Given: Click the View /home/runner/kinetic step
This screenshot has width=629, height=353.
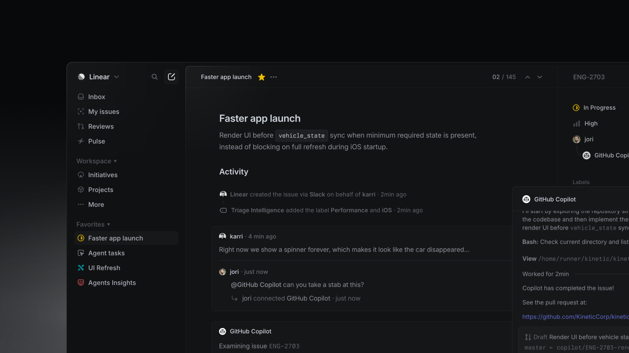Looking at the screenshot, I should click(x=575, y=259).
